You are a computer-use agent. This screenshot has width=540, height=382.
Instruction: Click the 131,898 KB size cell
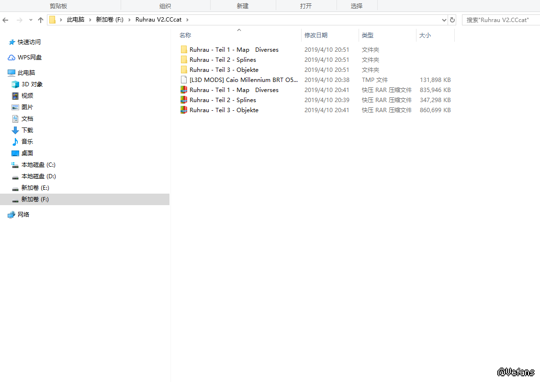(x=435, y=80)
